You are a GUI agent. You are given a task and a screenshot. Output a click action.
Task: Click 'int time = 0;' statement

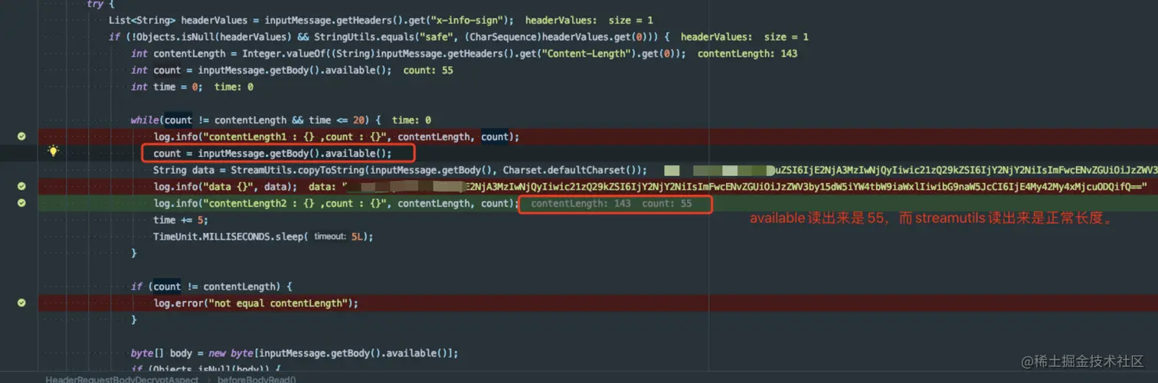[x=167, y=87]
